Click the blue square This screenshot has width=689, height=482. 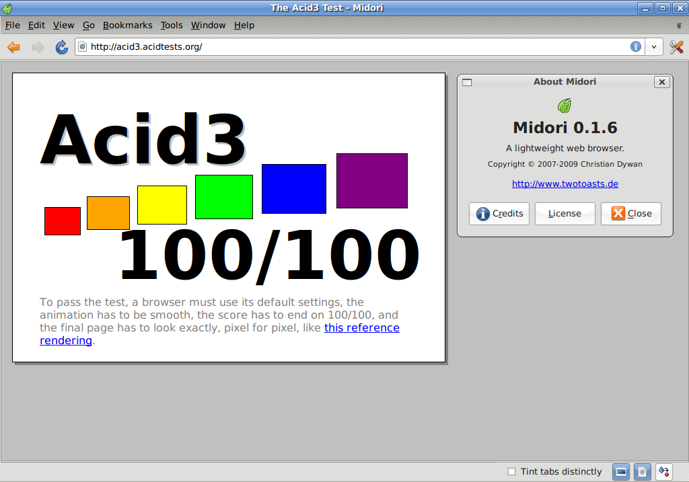click(294, 189)
